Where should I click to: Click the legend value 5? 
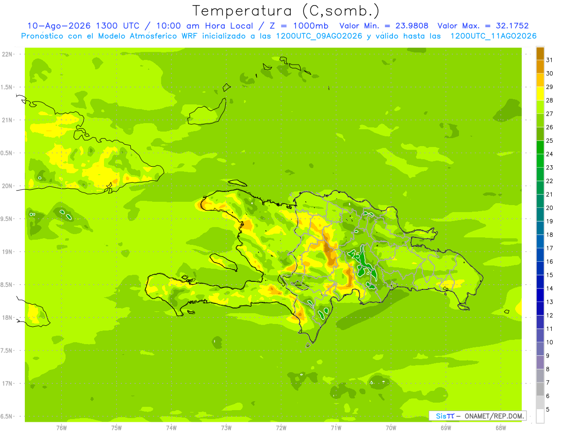click(548, 410)
